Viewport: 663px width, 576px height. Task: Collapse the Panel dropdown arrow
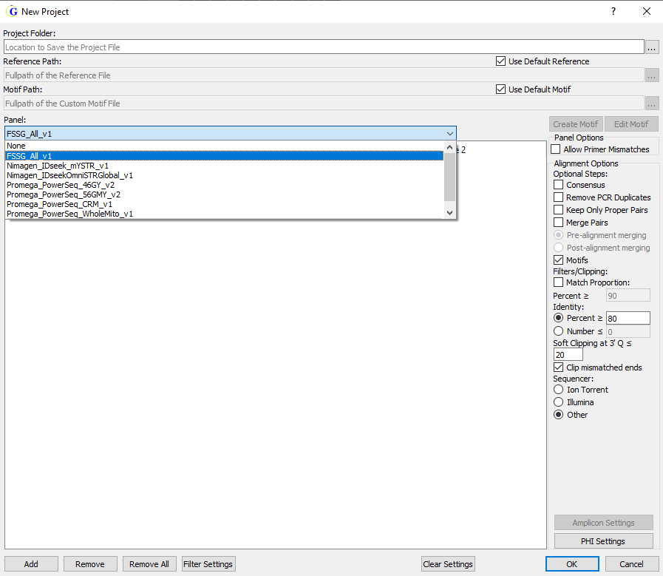450,134
